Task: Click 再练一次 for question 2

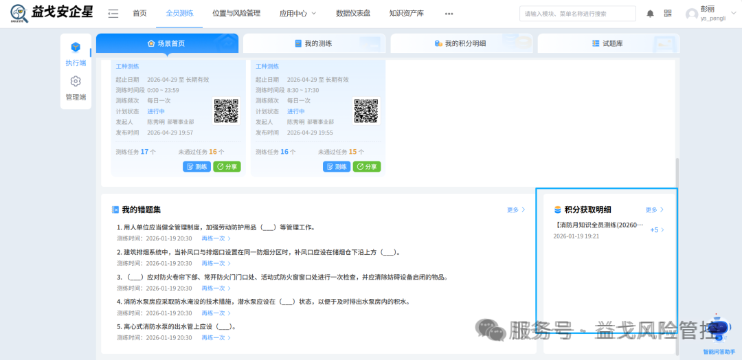Action: [x=216, y=264]
